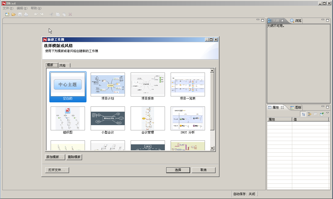Switch to the 风格 tab
The height and width of the screenshot is (199, 333).
(64, 65)
